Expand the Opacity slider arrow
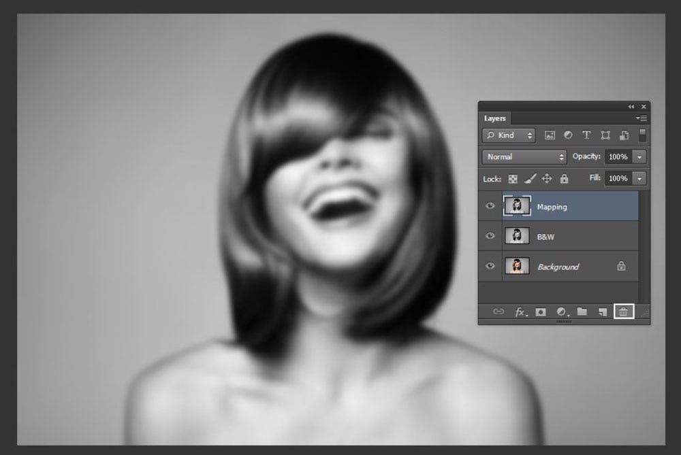681x455 pixels. 639,156
